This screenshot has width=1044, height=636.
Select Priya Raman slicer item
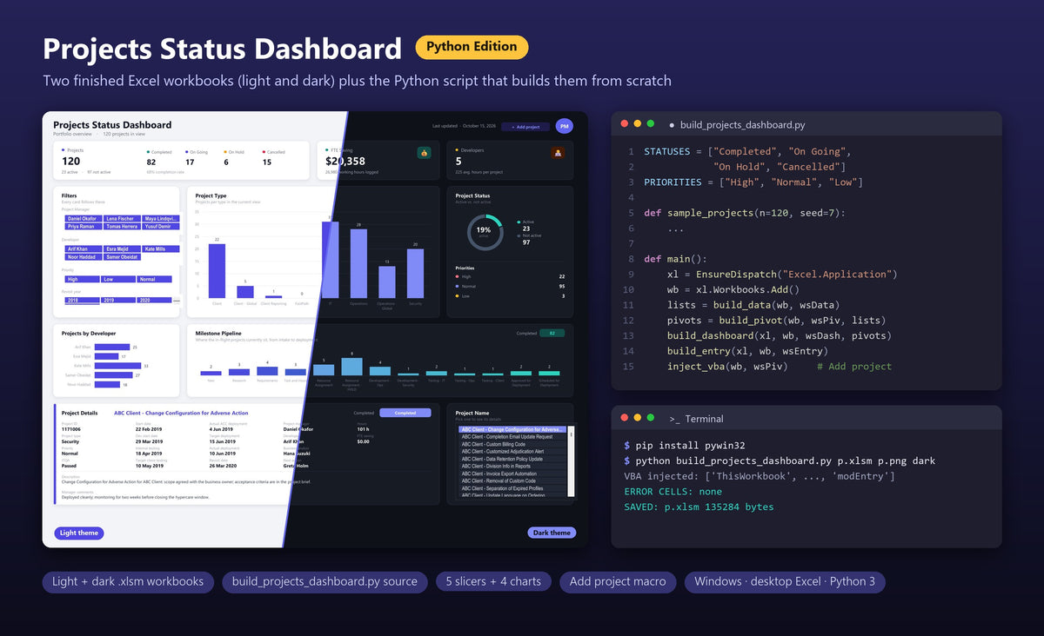click(x=84, y=226)
